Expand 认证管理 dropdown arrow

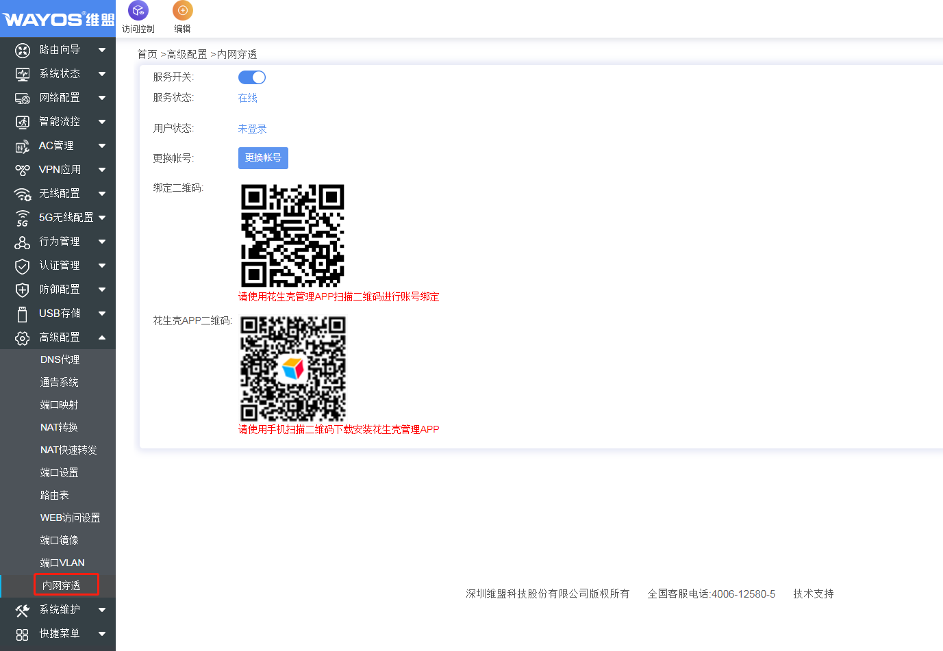pos(102,266)
